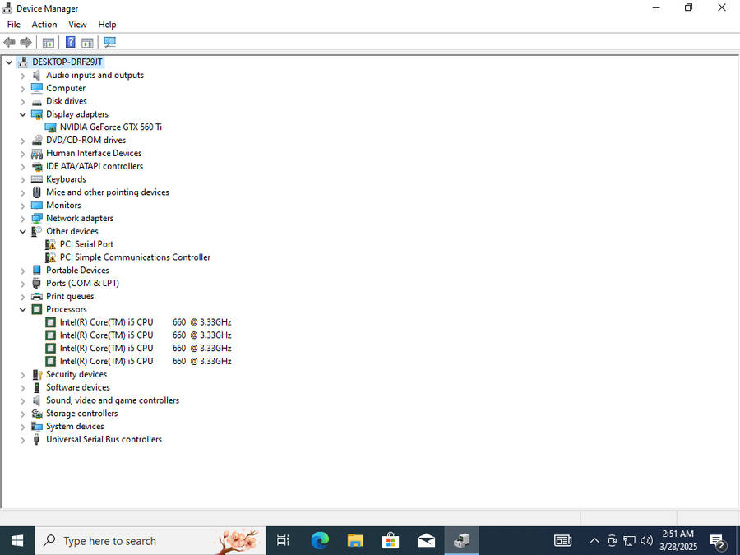Collapse the Display adapters category
The width and height of the screenshot is (740, 555).
pos(23,113)
